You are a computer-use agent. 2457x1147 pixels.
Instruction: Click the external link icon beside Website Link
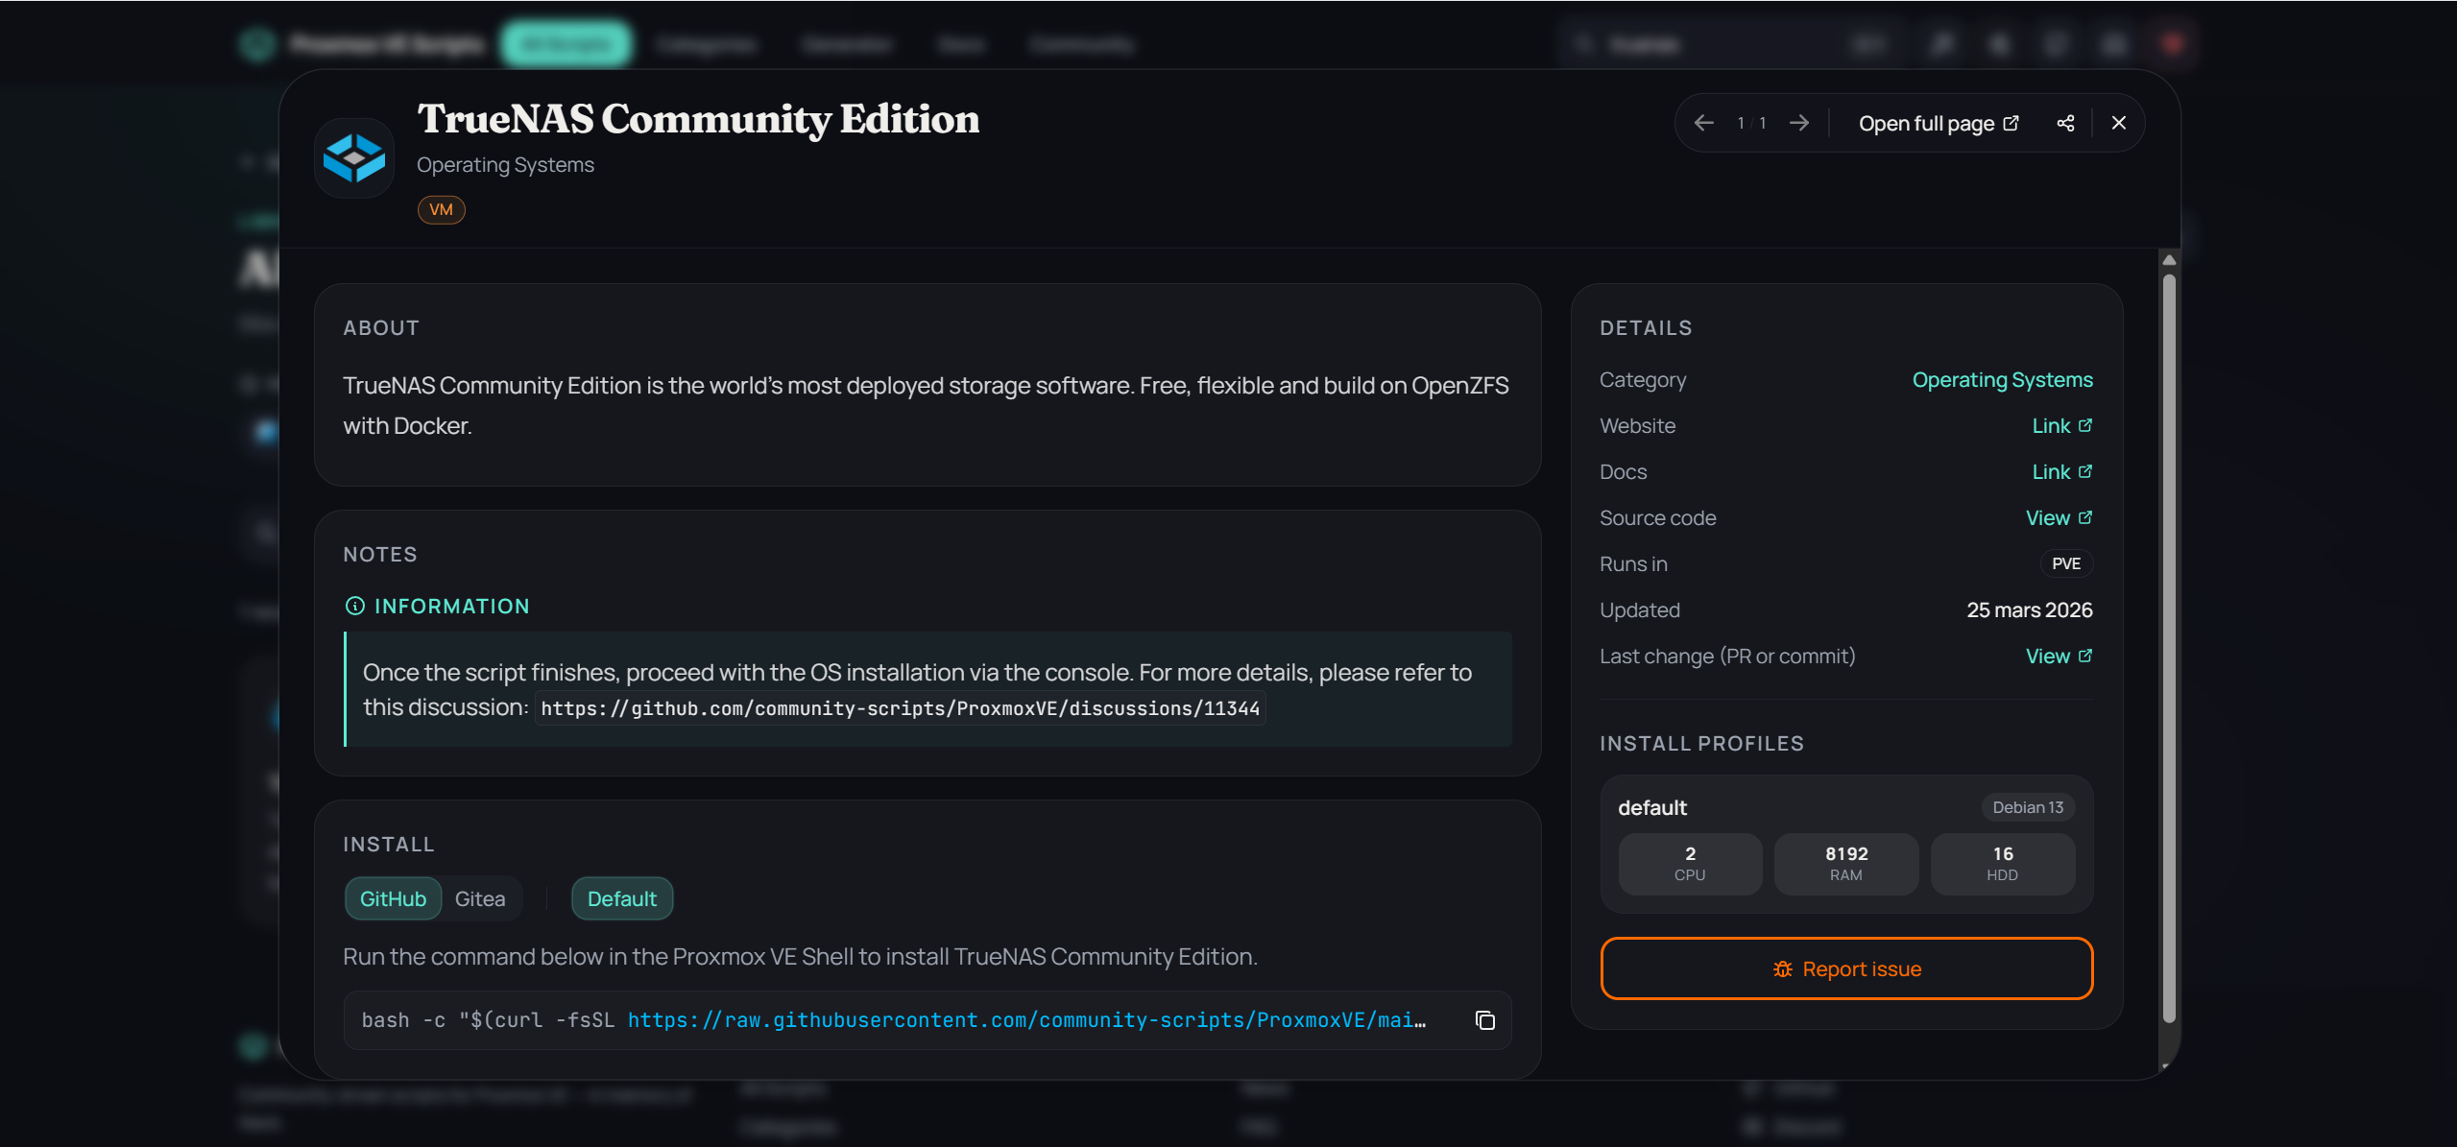pos(2085,425)
